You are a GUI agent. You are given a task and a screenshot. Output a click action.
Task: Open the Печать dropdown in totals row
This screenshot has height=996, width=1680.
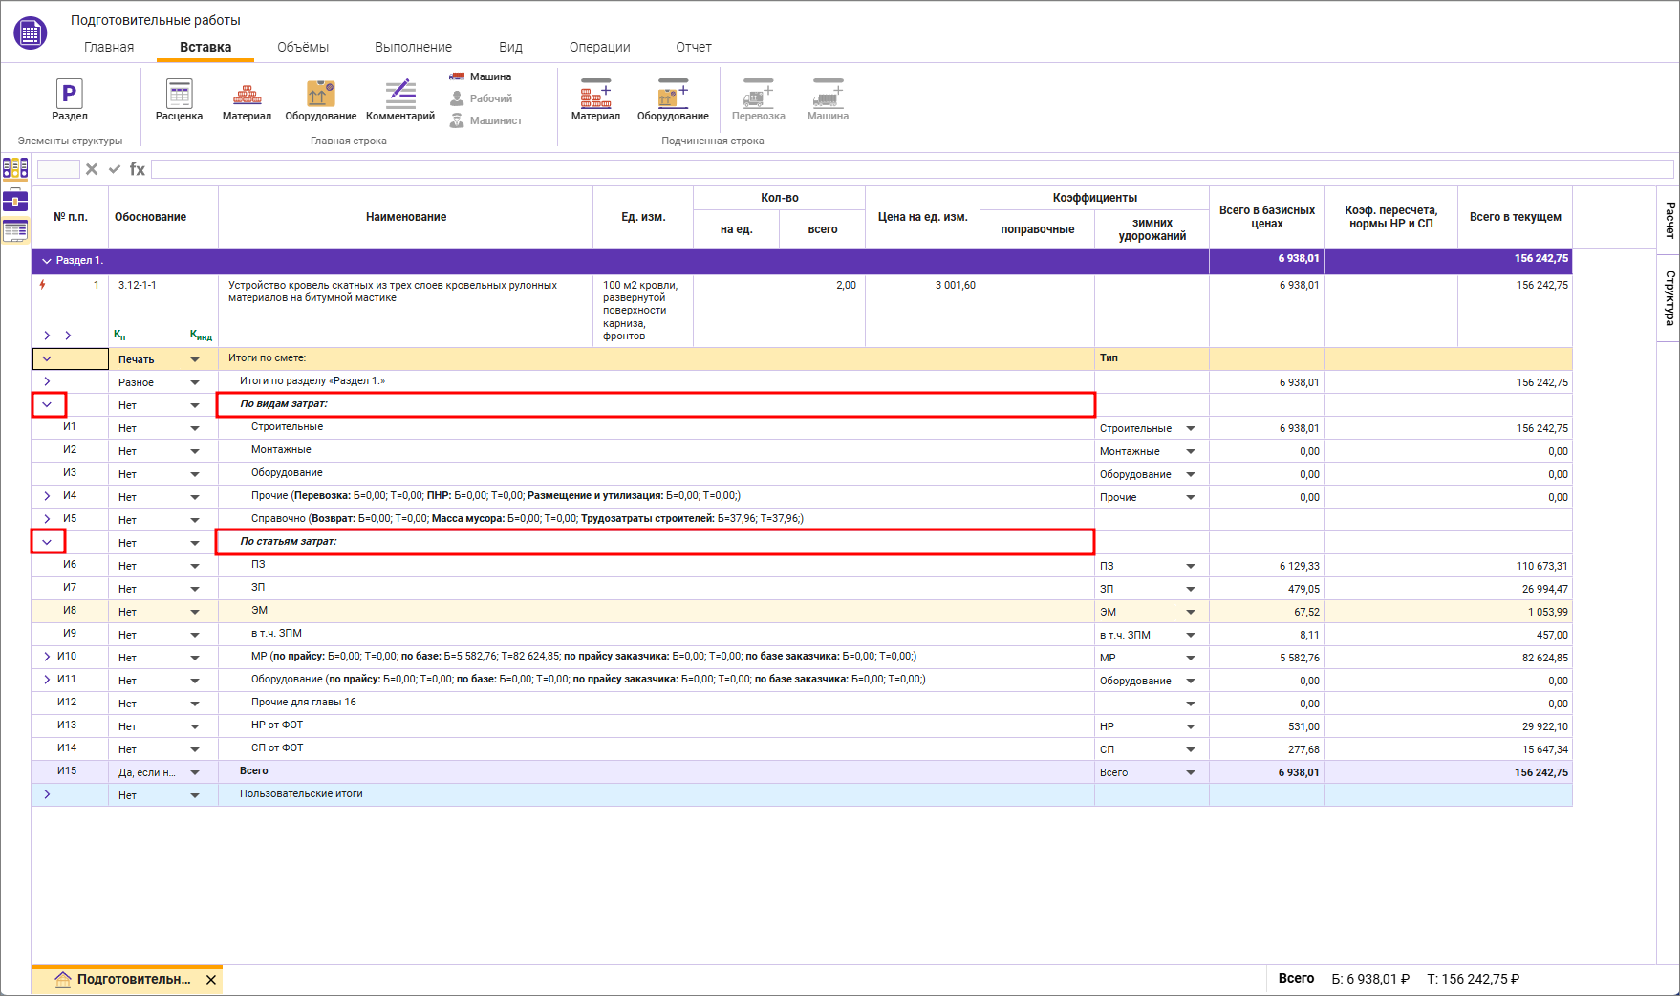tap(195, 360)
